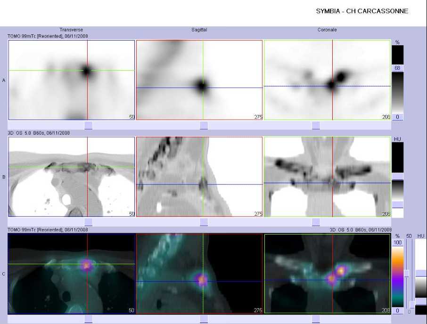Image resolution: width=427 pixels, height=324 pixels.
Task: Click the 68 upper threshold handle in row A
Action: pos(397,68)
